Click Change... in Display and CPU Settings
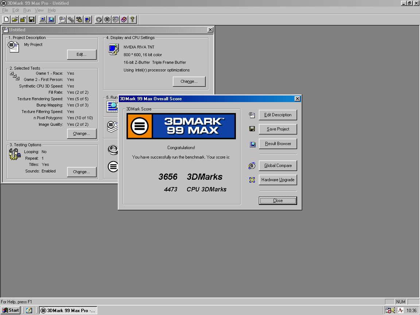This screenshot has width=420, height=315. (x=189, y=82)
